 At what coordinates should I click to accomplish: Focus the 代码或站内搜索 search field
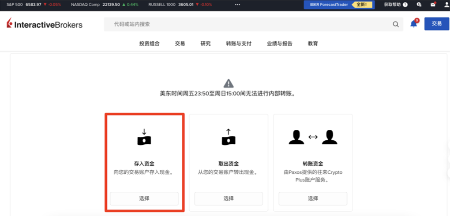tap(247, 24)
